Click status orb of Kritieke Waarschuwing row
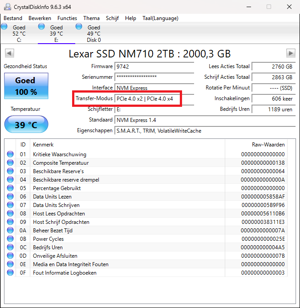 pyautogui.click(x=10, y=154)
